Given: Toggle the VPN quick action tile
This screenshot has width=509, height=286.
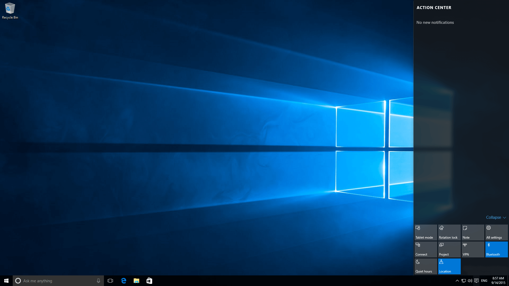Looking at the screenshot, I should tap(473, 249).
